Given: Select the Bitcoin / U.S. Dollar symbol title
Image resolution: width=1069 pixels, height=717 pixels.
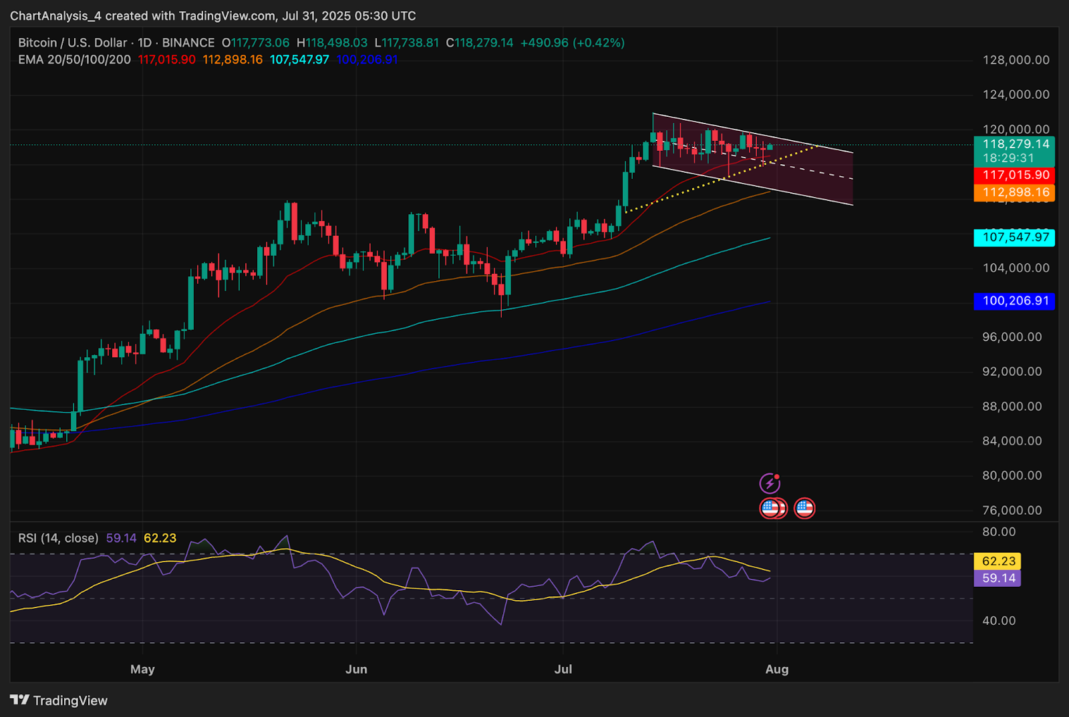Looking at the screenshot, I should pos(73,43).
